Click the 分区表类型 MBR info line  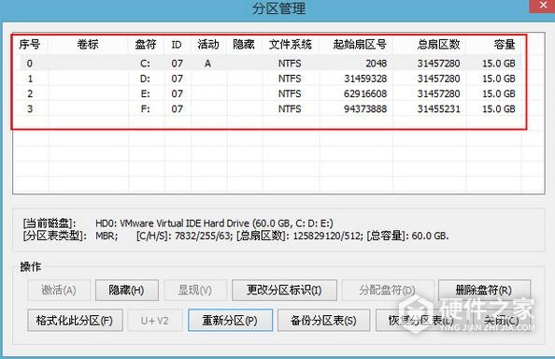tap(235, 236)
